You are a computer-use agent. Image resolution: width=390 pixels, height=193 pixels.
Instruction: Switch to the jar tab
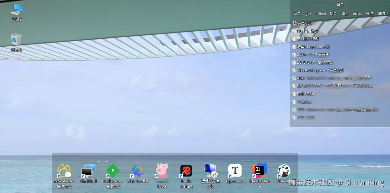click(x=309, y=14)
